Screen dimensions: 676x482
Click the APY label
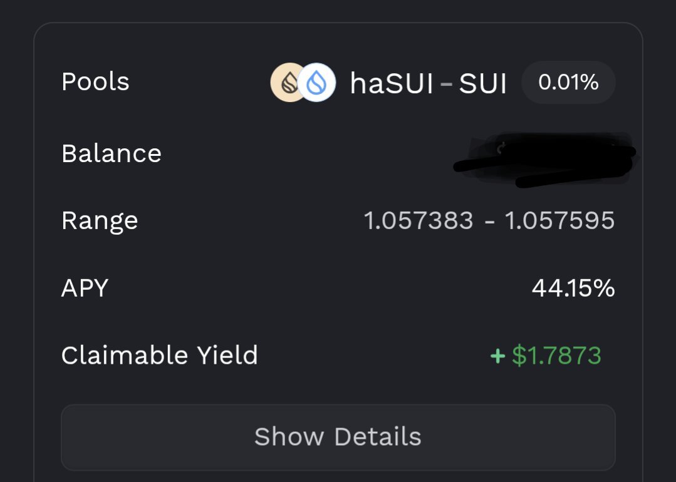point(85,288)
